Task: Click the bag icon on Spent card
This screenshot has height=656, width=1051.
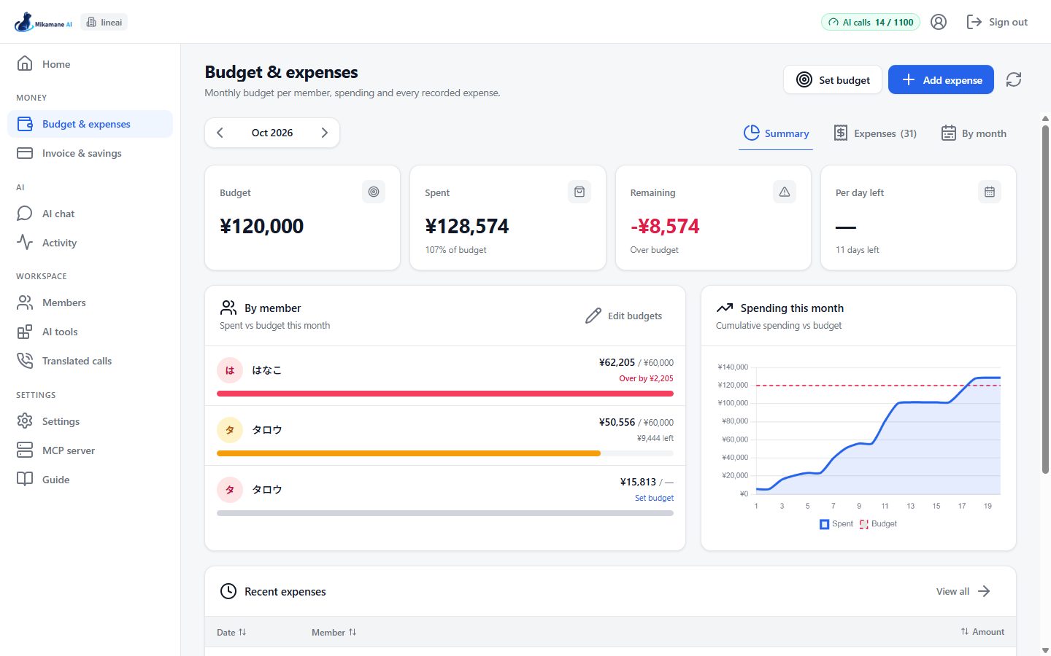Action: (580, 192)
